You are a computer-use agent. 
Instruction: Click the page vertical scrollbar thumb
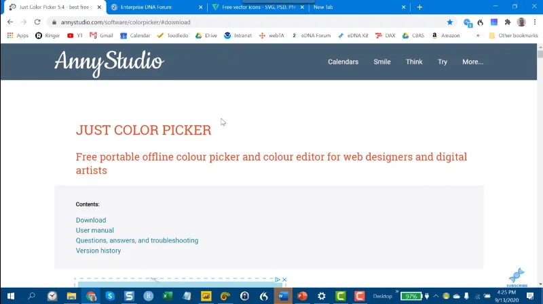540,54
